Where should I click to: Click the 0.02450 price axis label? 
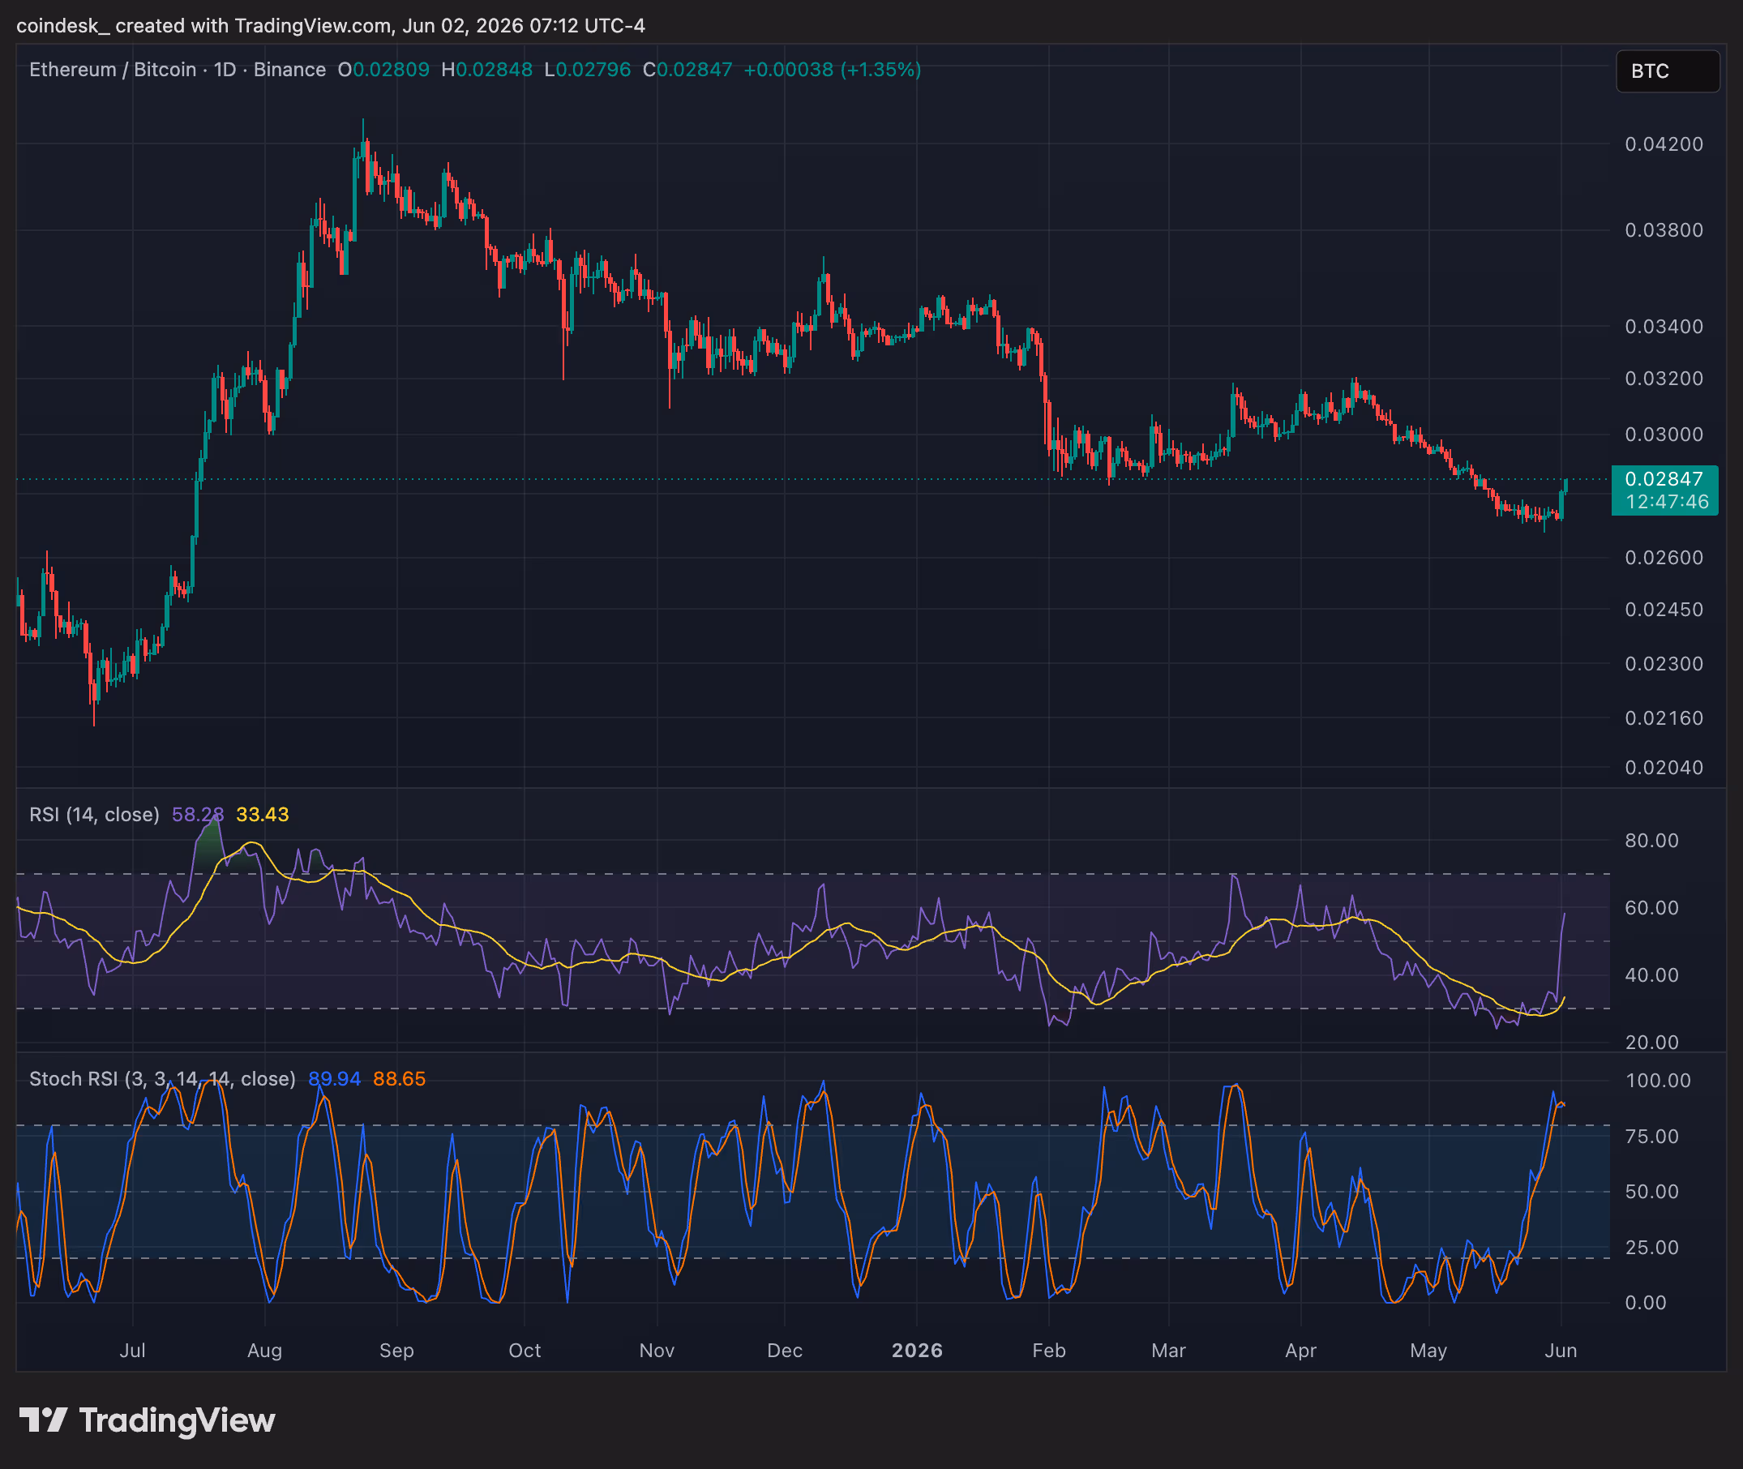click(1664, 610)
